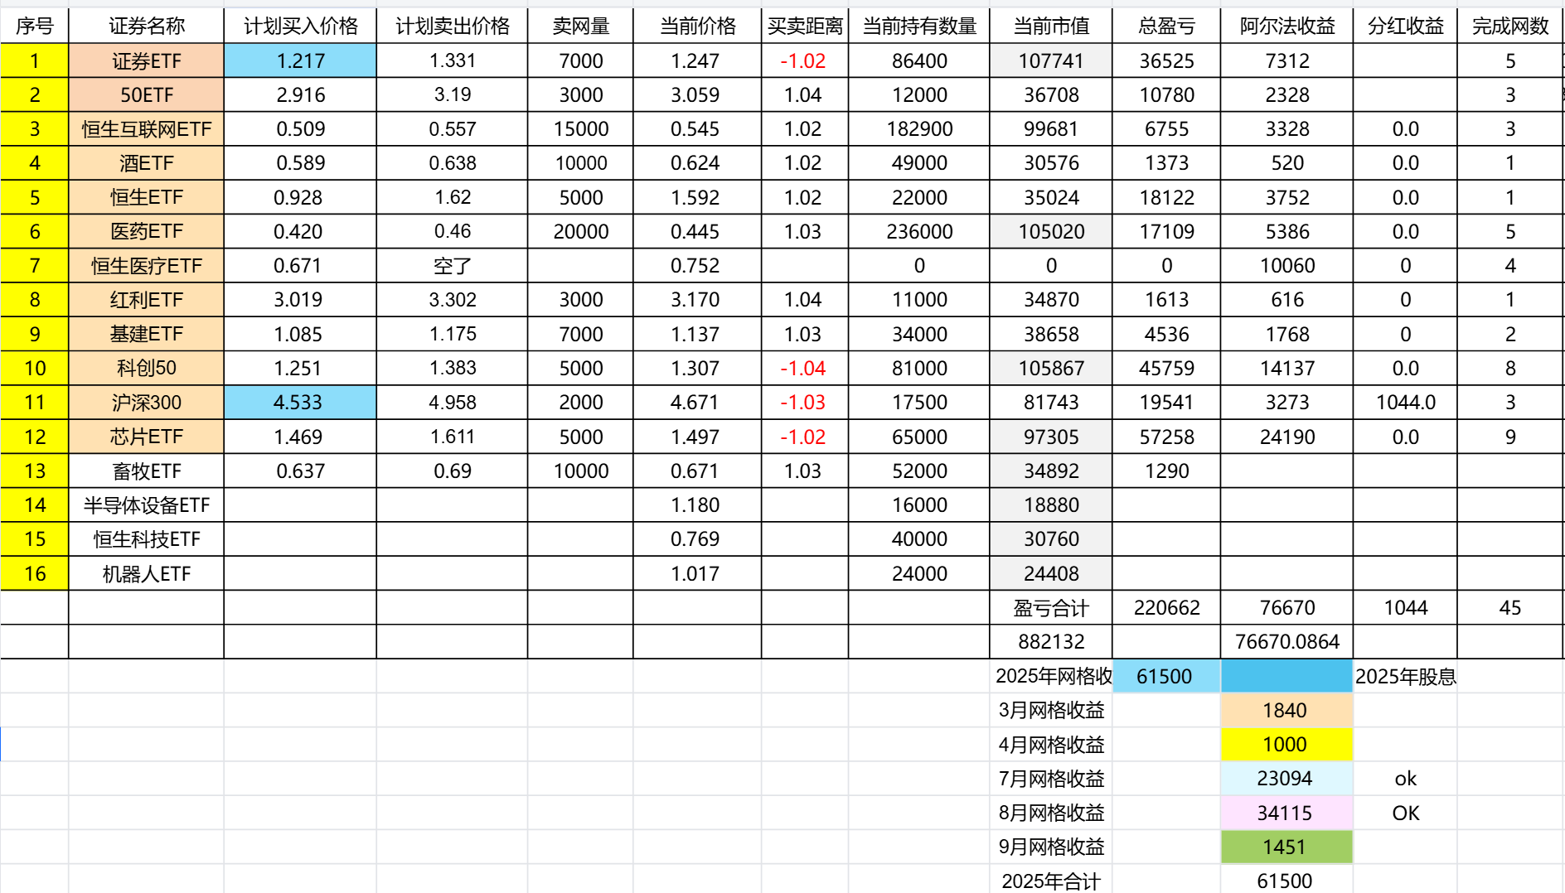The width and height of the screenshot is (1565, 893).
Task: Select the "恒生医疗ETF" cell
Action: click(146, 266)
